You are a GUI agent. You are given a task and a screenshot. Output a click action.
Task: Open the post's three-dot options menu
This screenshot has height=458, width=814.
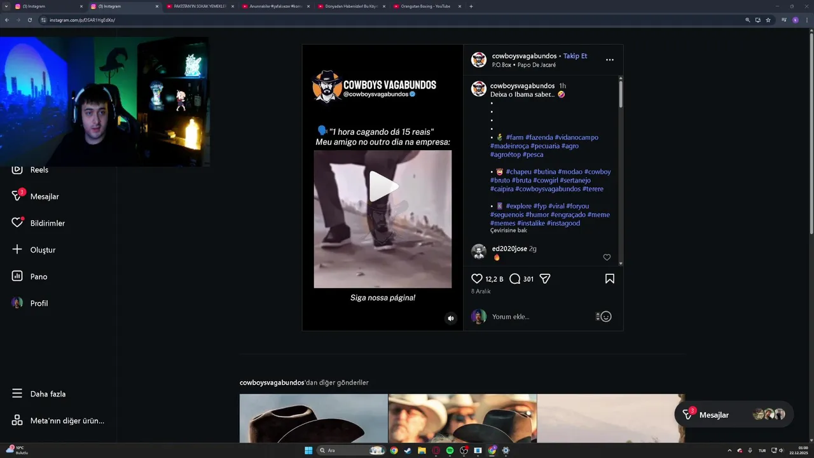click(x=609, y=60)
